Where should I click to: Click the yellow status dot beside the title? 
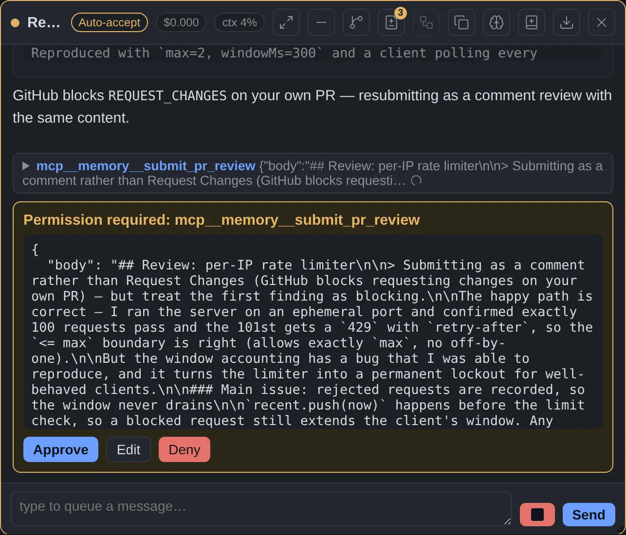coord(15,22)
